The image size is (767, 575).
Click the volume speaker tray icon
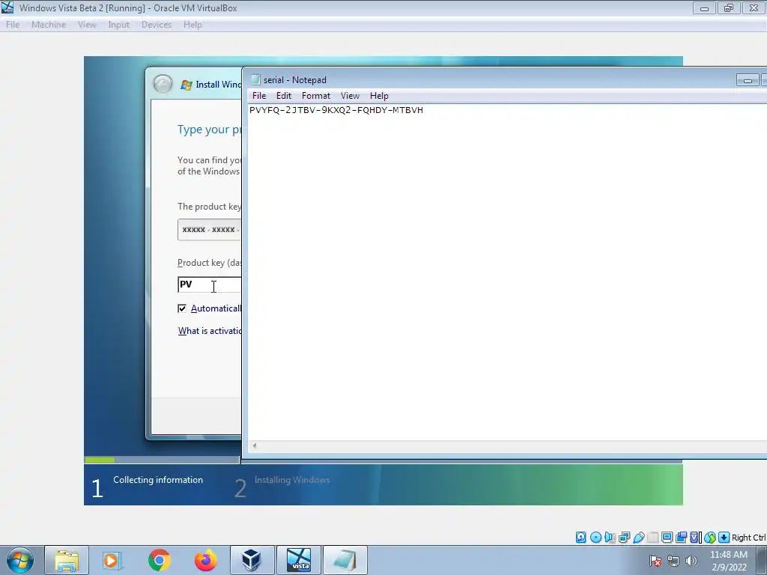click(691, 561)
